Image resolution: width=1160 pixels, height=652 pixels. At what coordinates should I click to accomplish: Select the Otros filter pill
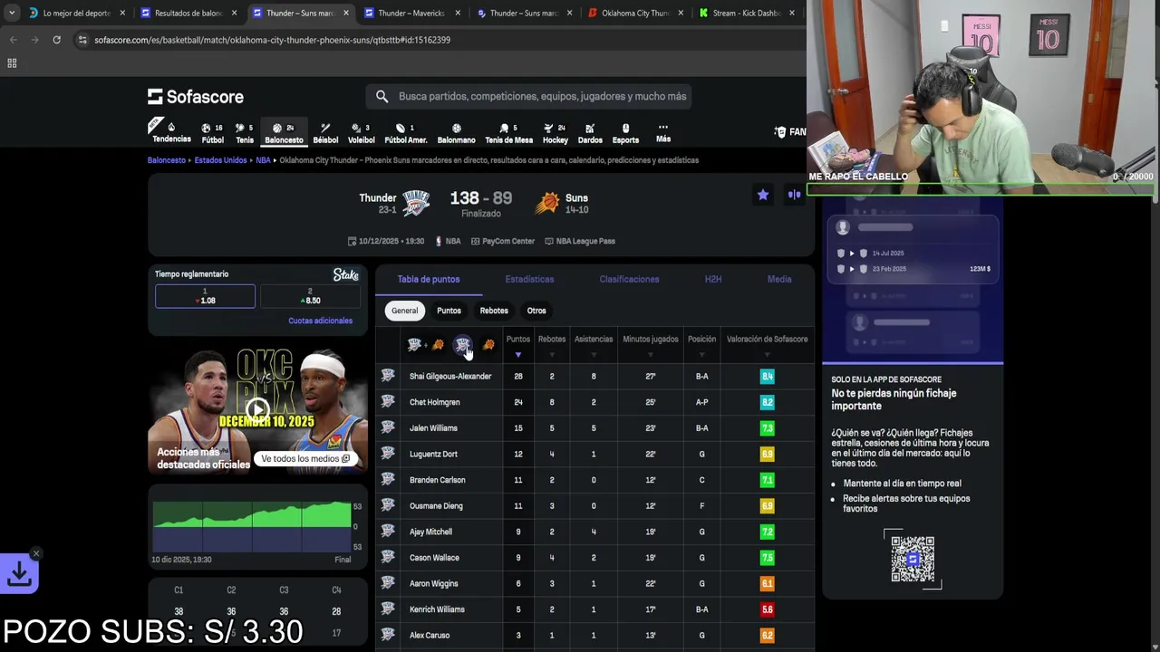click(536, 311)
